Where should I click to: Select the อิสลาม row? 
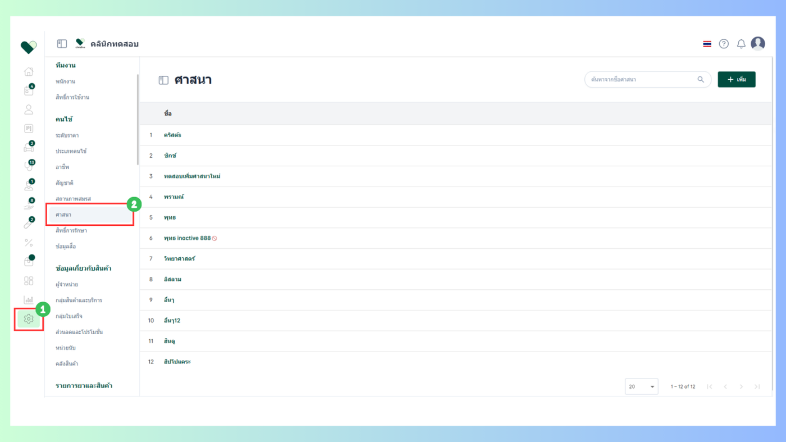455,279
